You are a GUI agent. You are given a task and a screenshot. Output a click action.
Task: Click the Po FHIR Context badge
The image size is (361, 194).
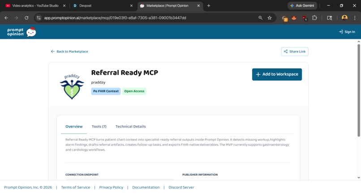pyautogui.click(x=106, y=91)
